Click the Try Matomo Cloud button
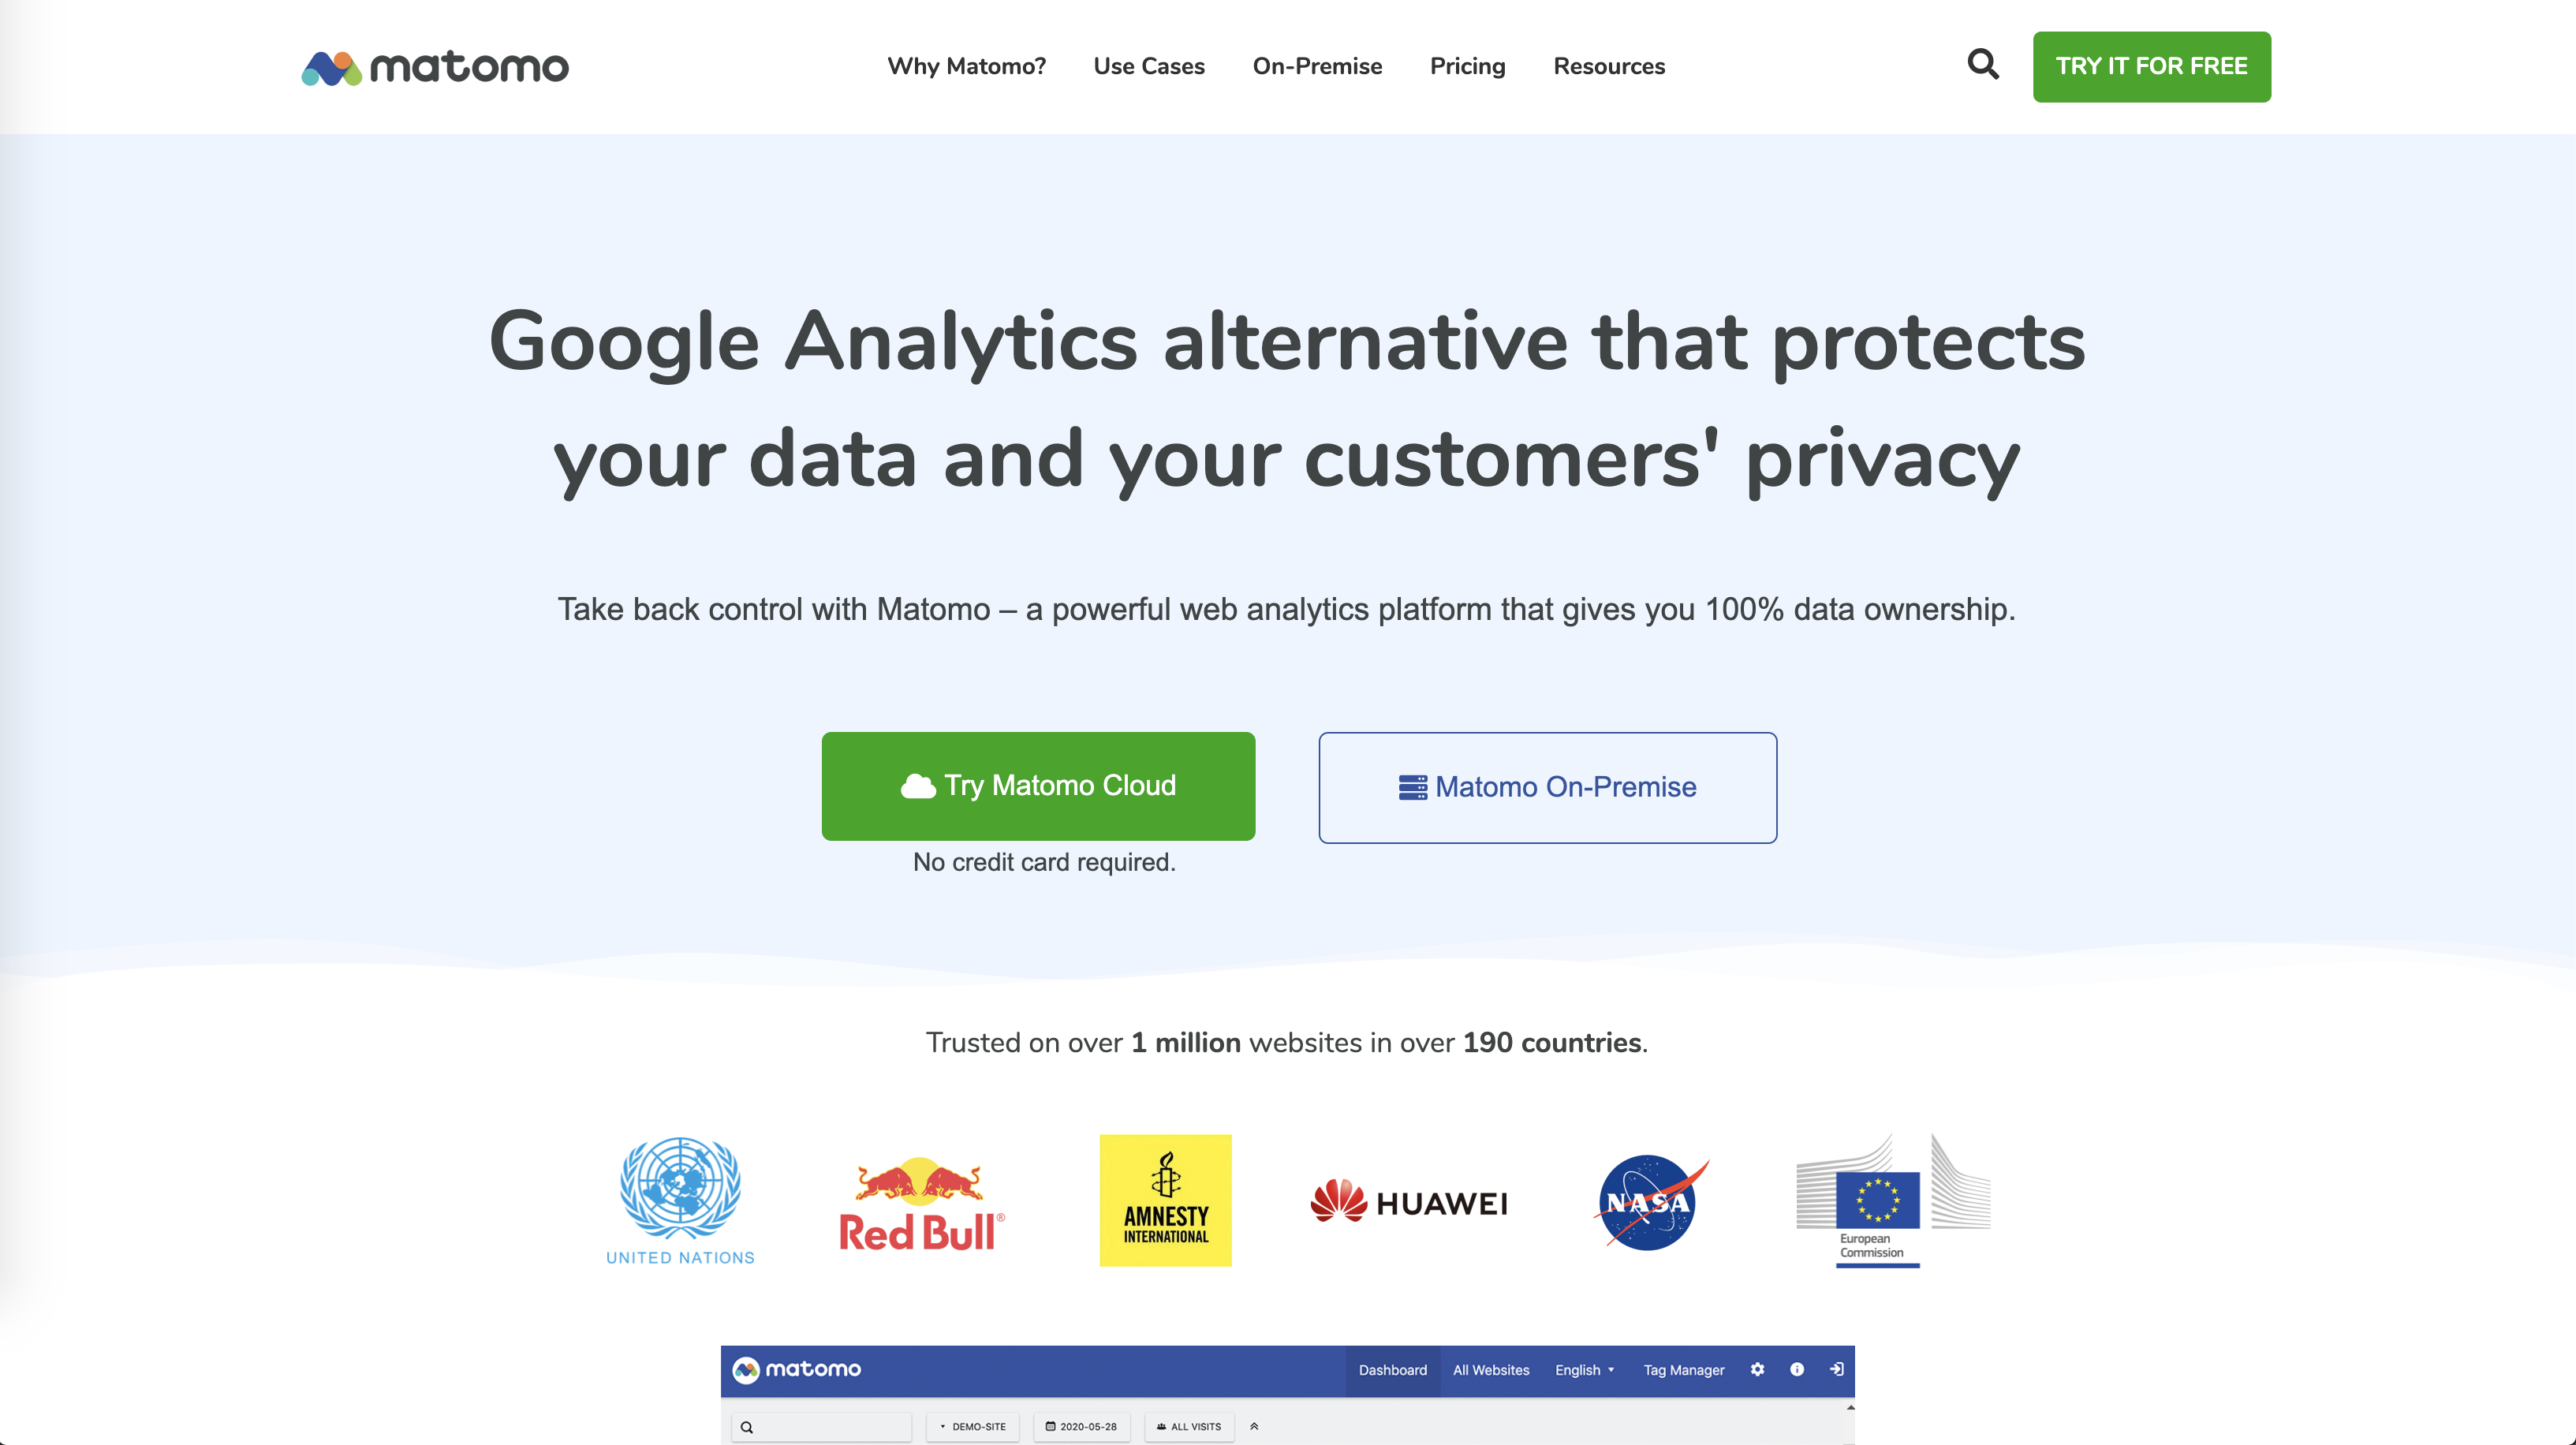 pyautogui.click(x=1038, y=786)
